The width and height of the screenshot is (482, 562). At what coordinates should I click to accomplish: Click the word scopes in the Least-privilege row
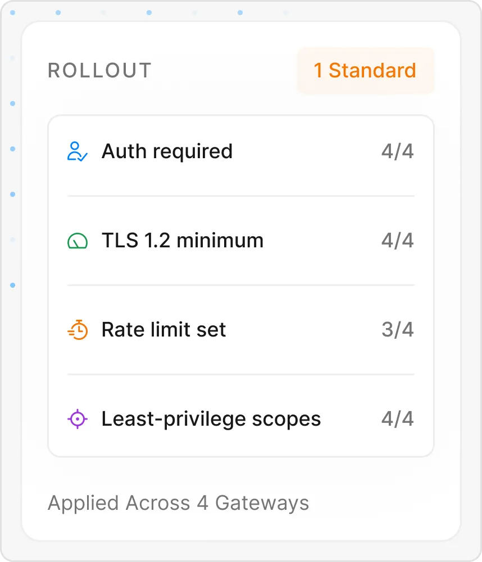coord(287,420)
